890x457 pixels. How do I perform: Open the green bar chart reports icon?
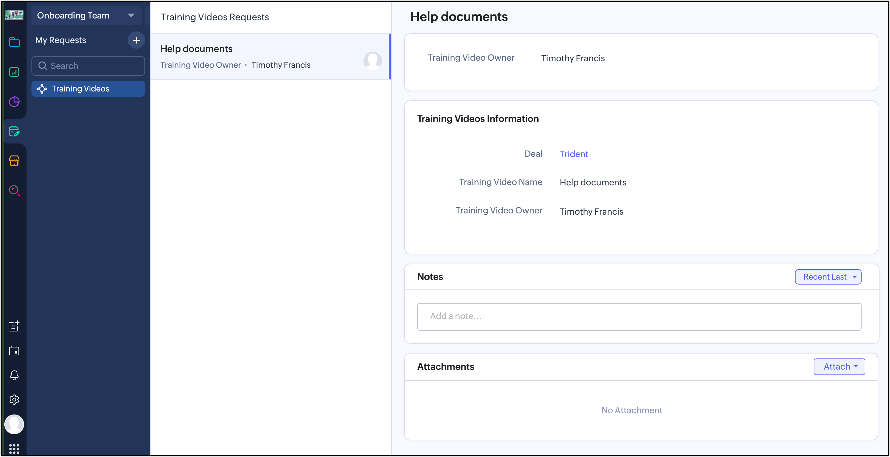14,72
